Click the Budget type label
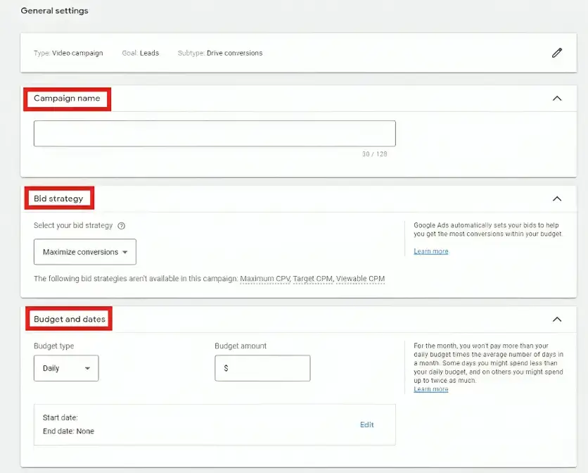The height and width of the screenshot is (473, 588). pyautogui.click(x=53, y=346)
